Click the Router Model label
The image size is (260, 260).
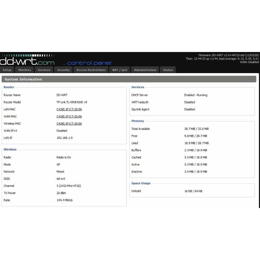[12, 102]
